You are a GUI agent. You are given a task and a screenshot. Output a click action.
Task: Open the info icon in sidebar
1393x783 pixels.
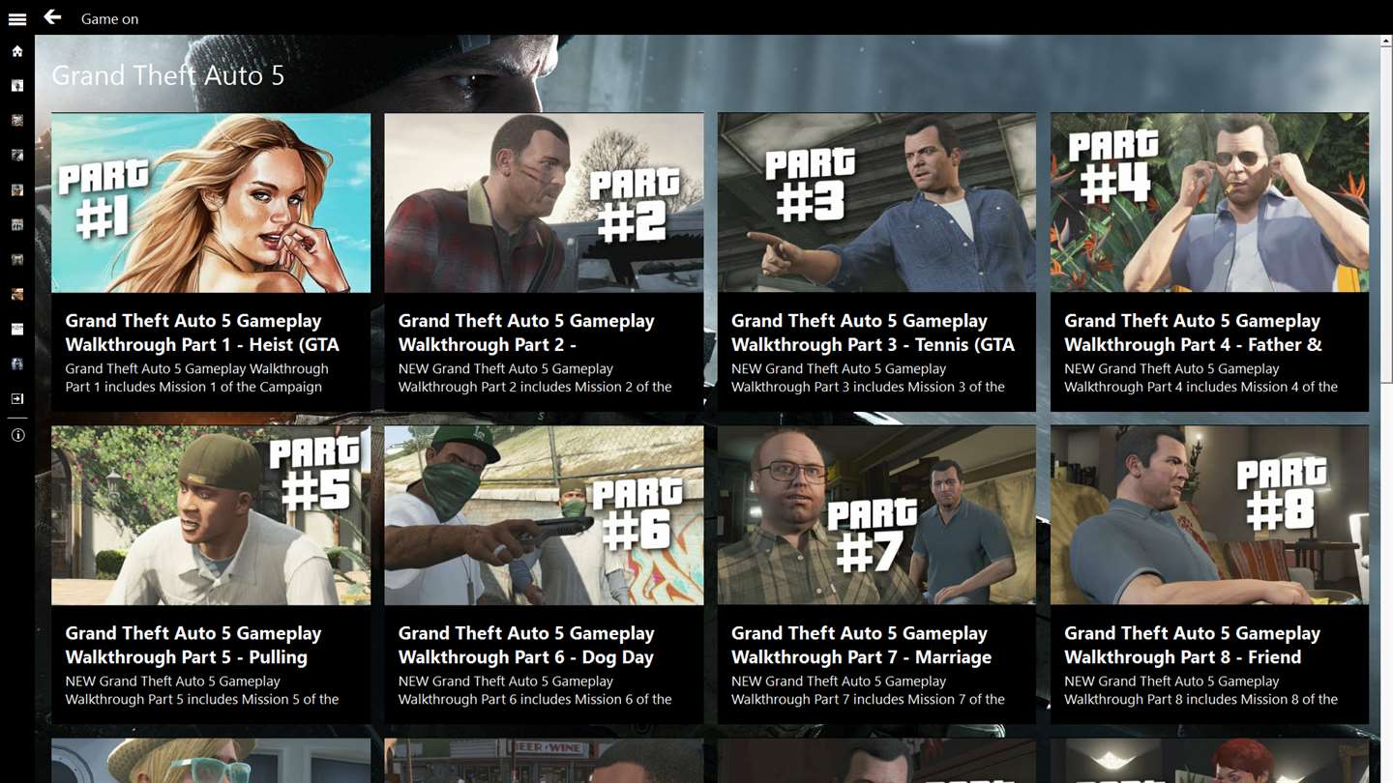17,435
